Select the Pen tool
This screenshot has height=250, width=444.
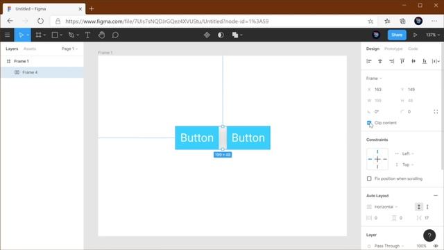point(71,35)
